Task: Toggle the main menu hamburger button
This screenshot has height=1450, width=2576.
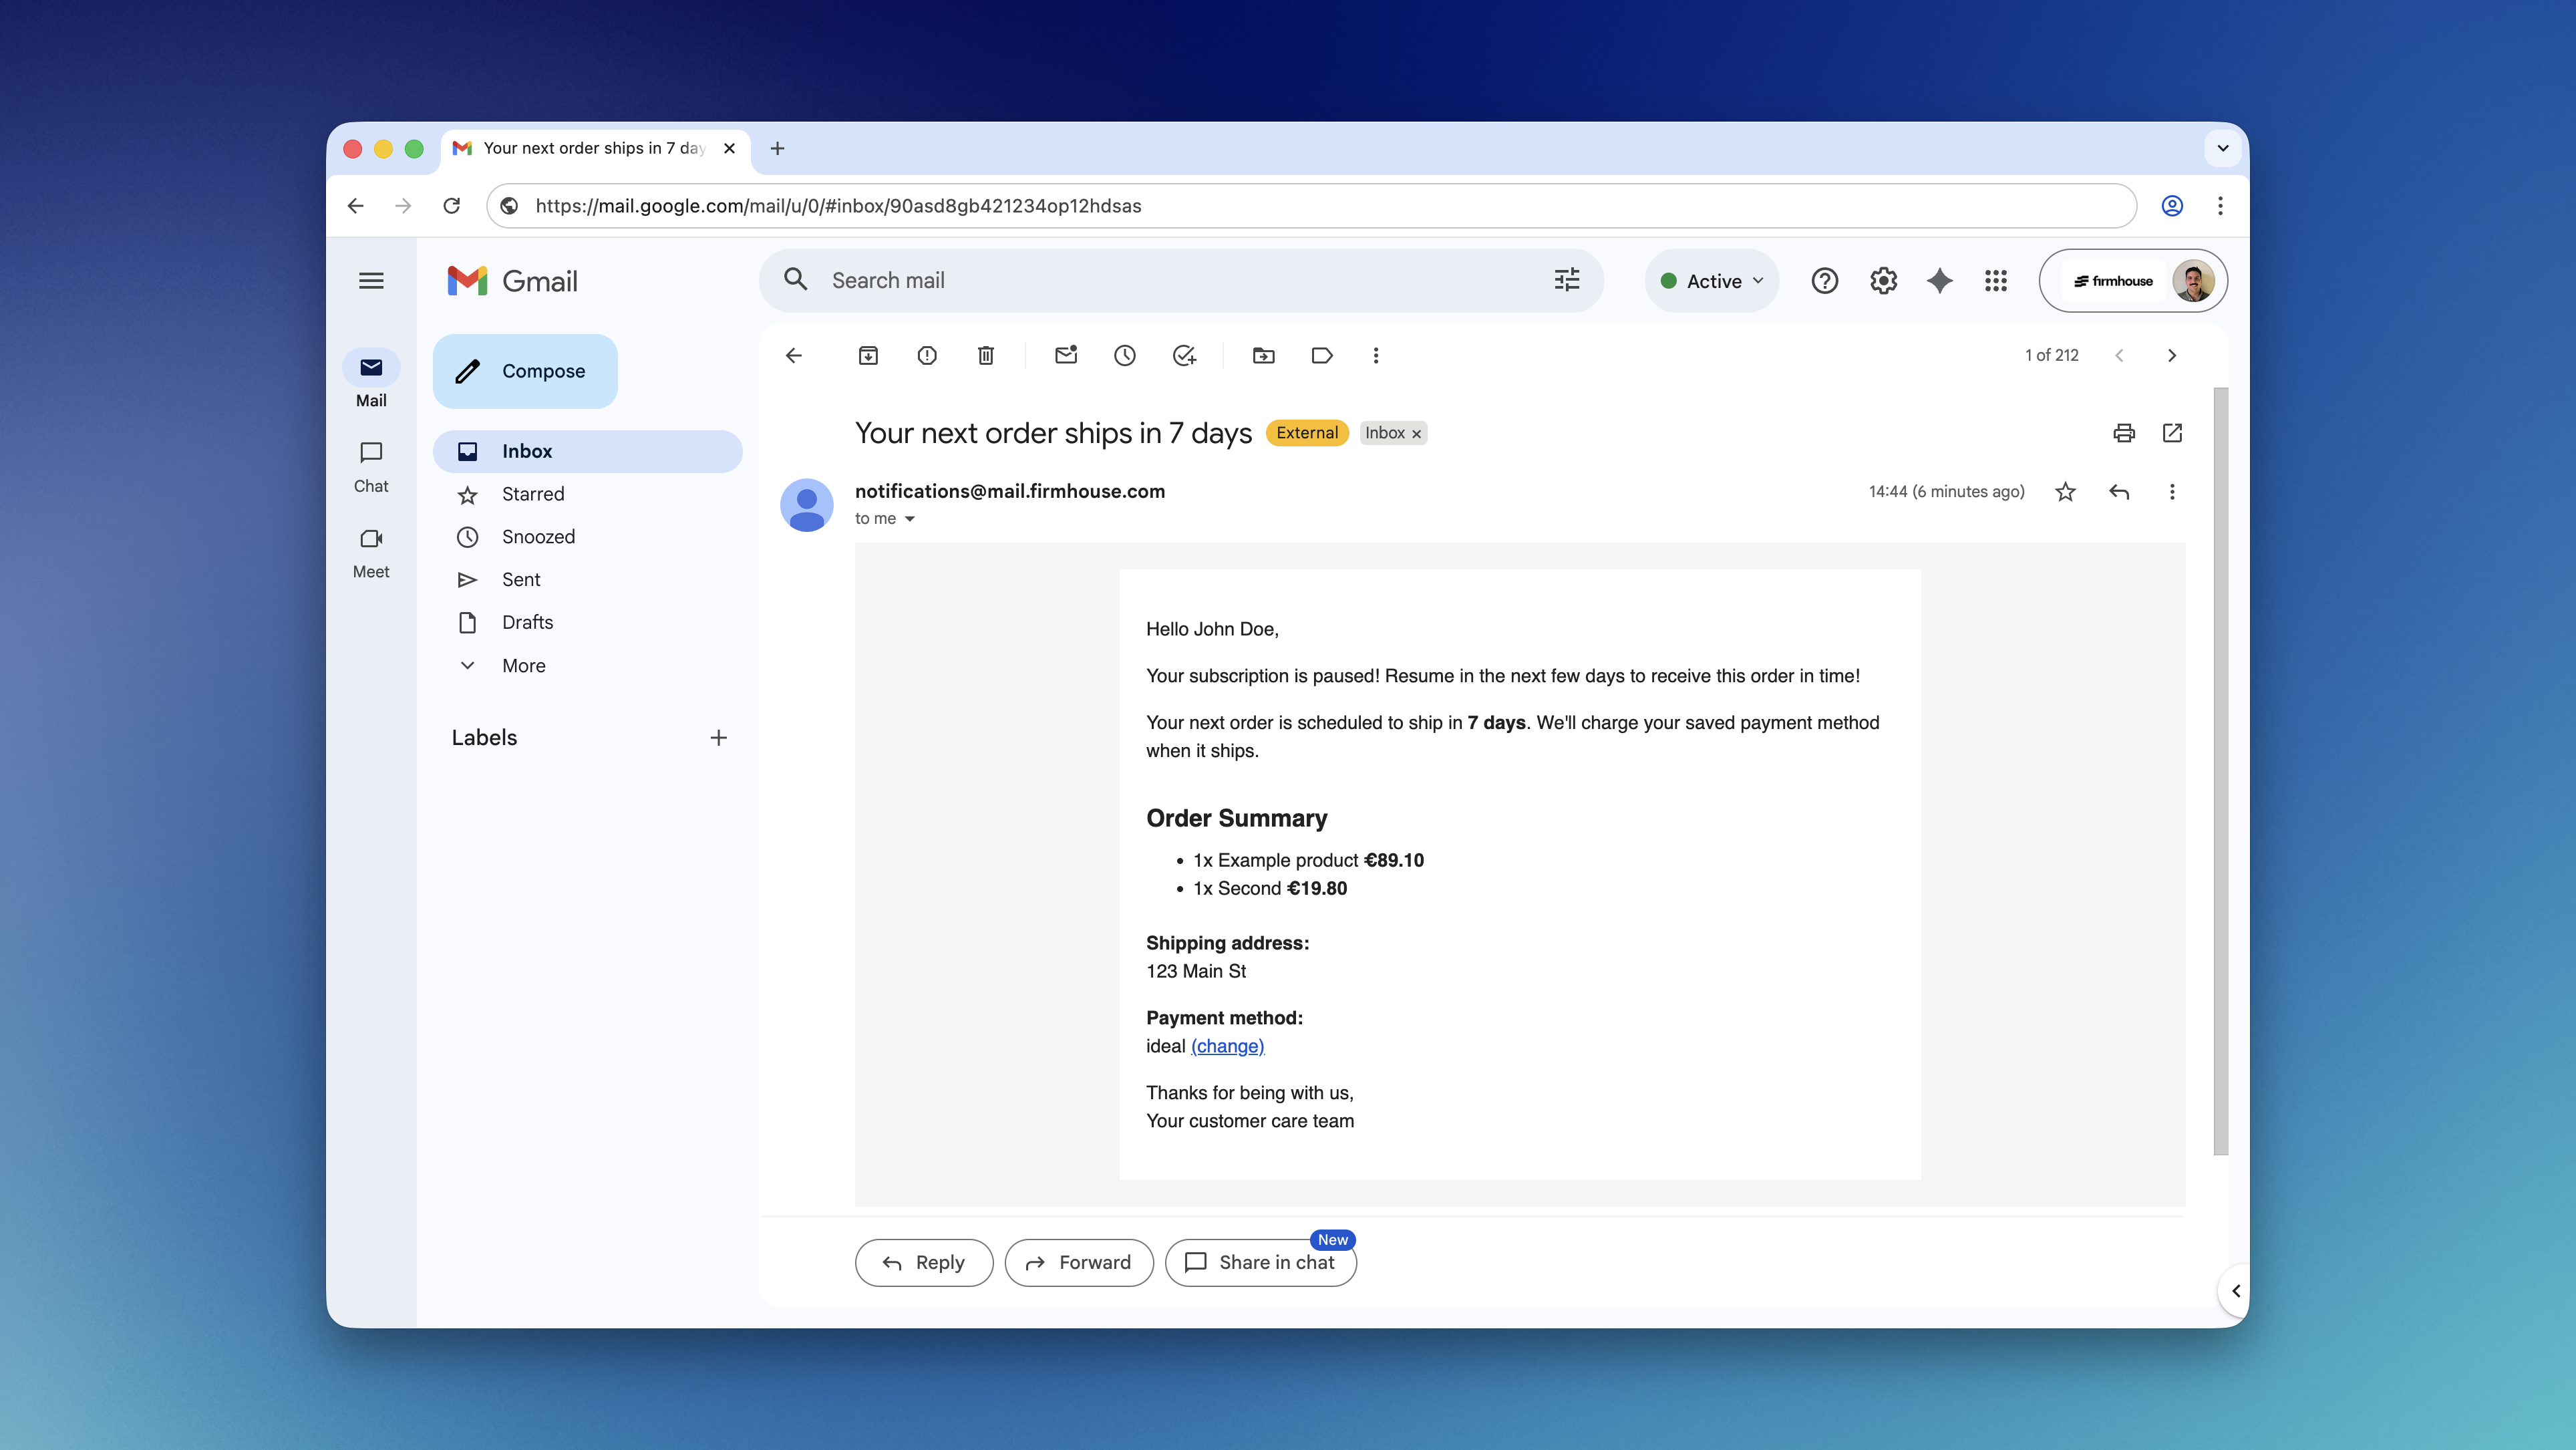Action: [371, 281]
